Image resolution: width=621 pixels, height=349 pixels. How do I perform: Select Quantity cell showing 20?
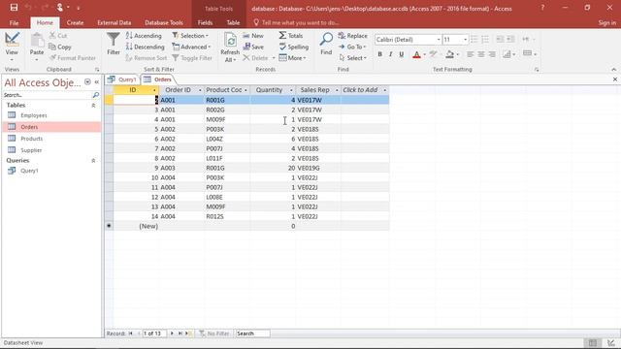click(274, 168)
